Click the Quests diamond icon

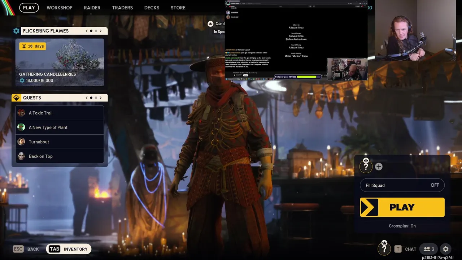click(x=16, y=98)
